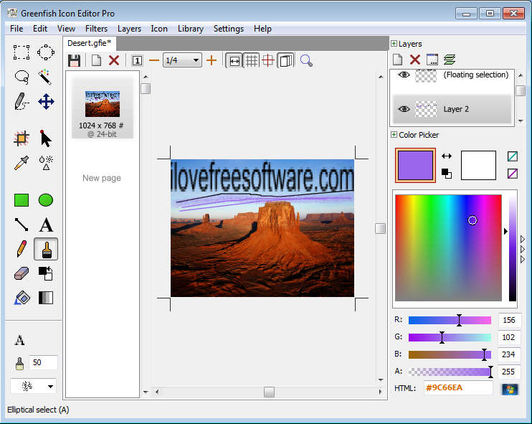Viewport: 532px width, 424px height.
Task: Activate the Text tool
Action: pyautogui.click(x=46, y=225)
